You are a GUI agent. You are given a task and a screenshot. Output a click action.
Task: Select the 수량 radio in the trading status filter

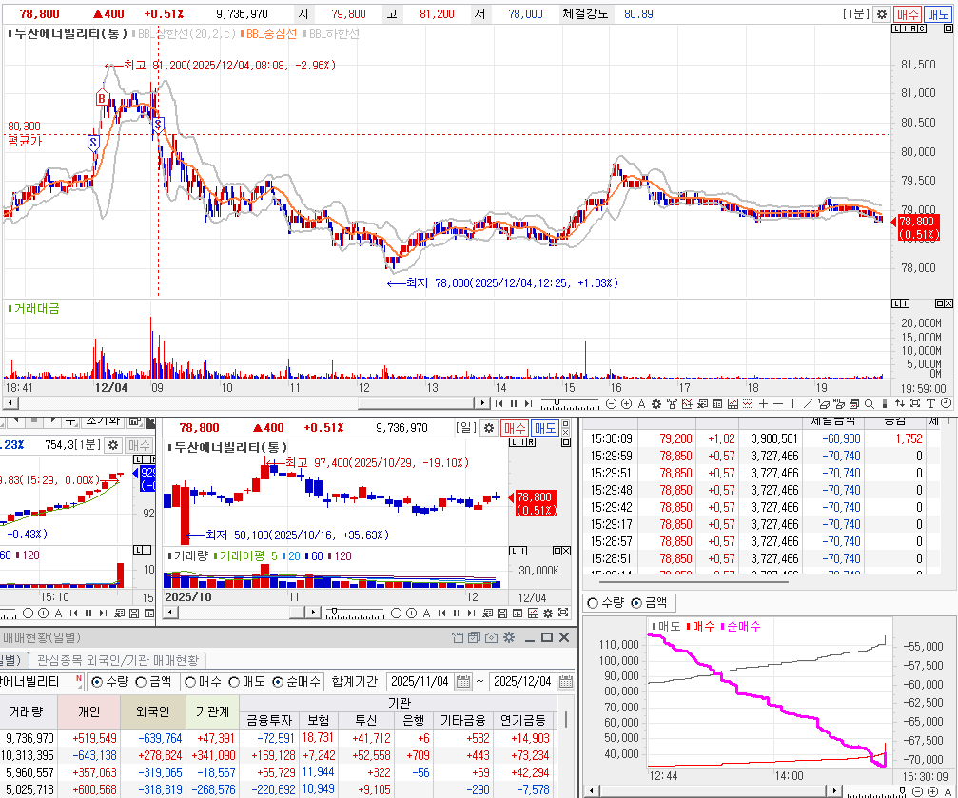96,682
